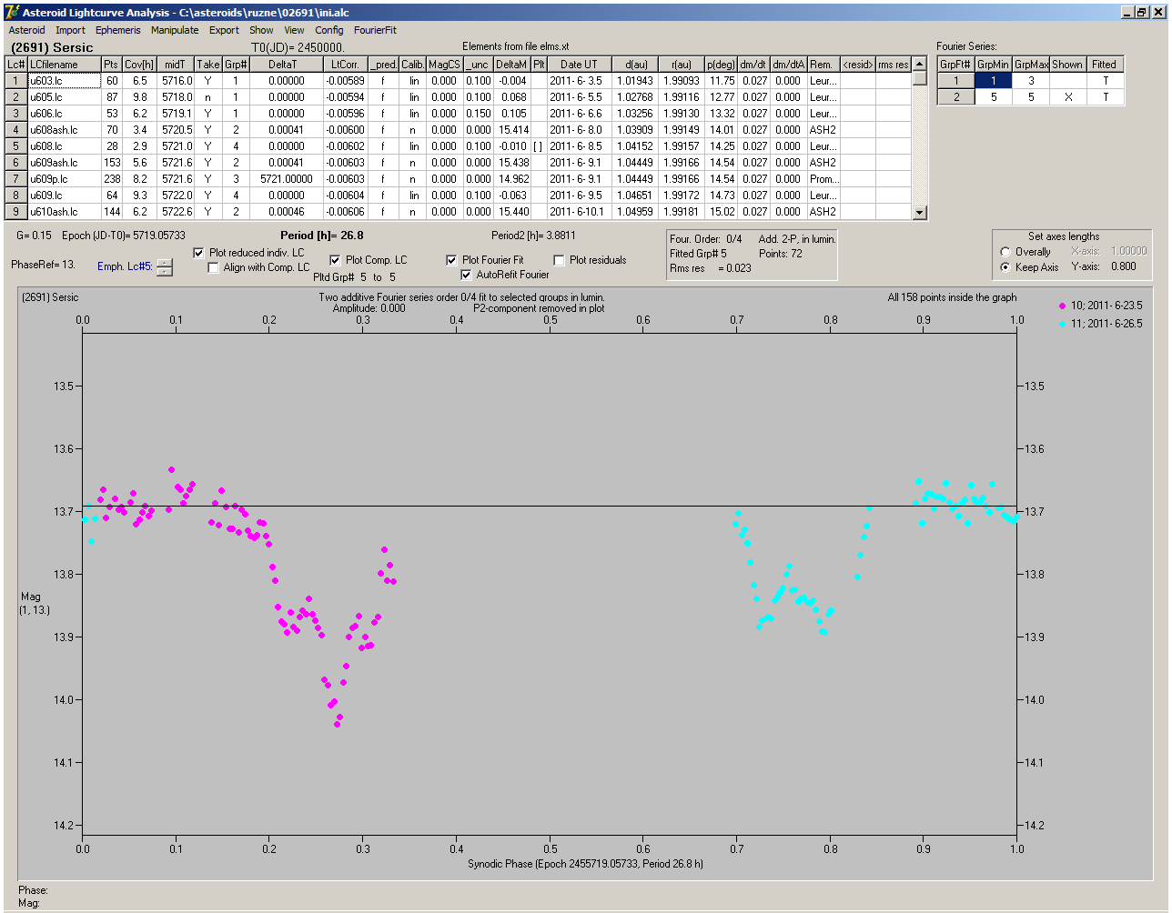Screen dimensions: 1172x913
Task: Open the Manipulate menu
Action: (x=175, y=30)
